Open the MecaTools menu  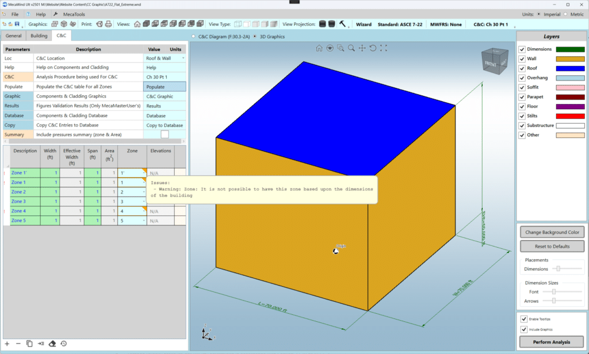tap(74, 14)
